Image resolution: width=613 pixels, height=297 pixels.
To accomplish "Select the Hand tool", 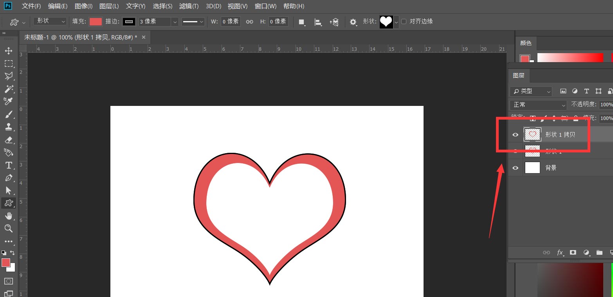I will pyautogui.click(x=9, y=216).
